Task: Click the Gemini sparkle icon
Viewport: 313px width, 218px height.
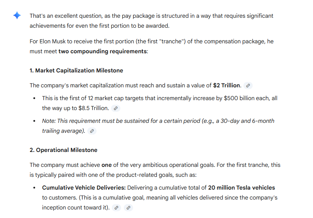Action: tap(17, 16)
